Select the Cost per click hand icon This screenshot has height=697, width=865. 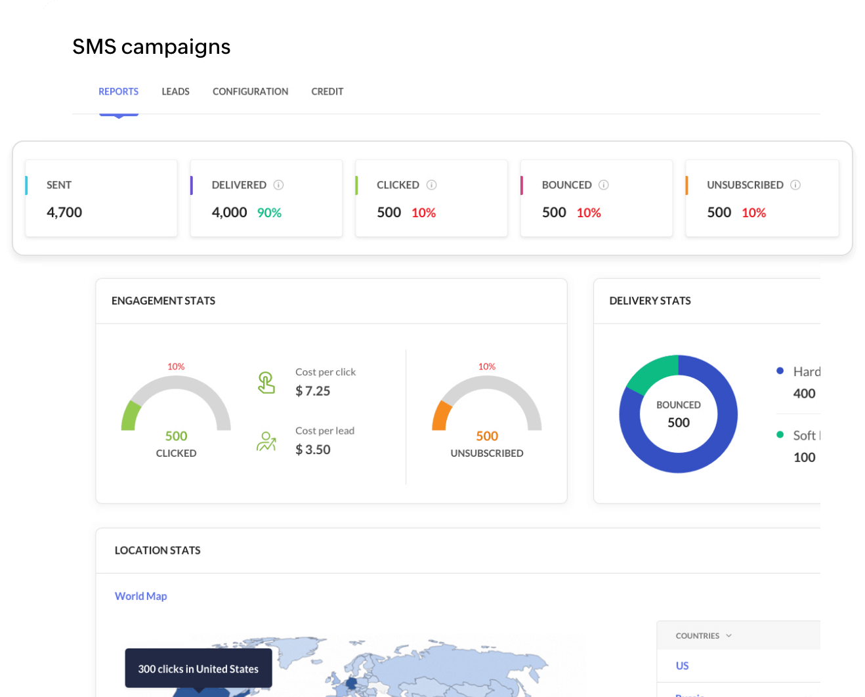coord(266,381)
